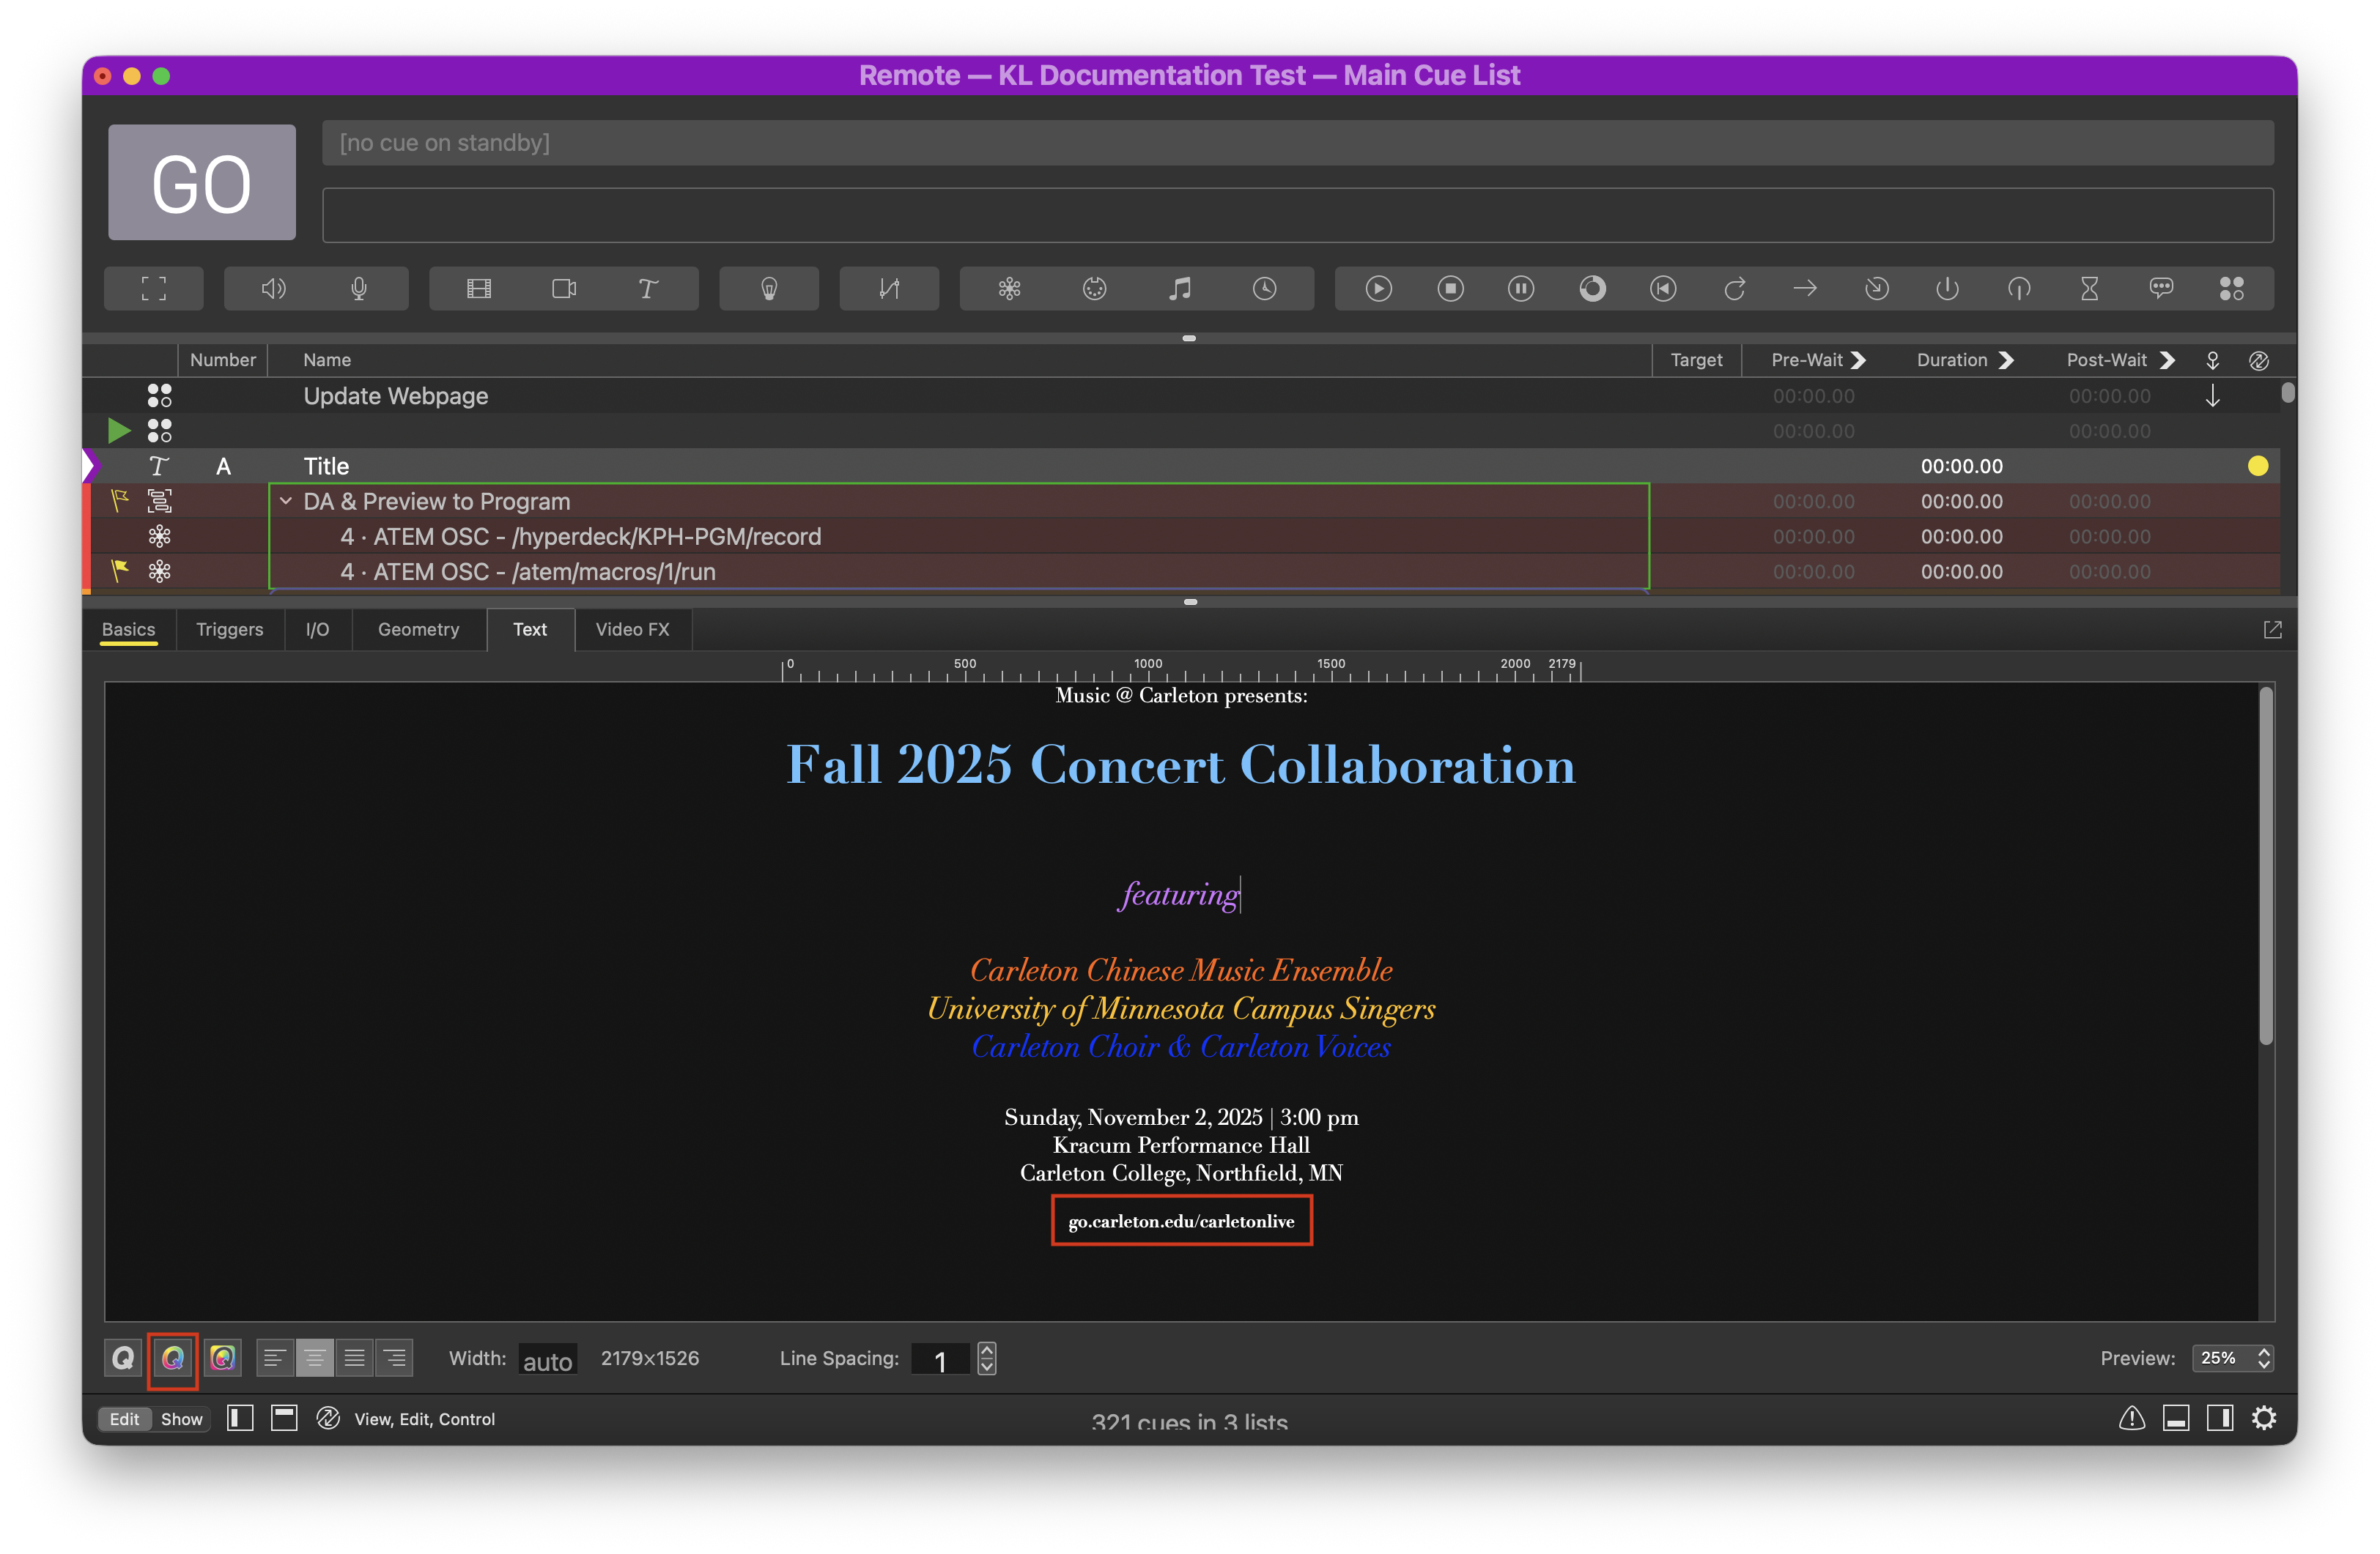Screen dimensions: 2380x1554
Task: Add a MIDI cue with palette icon
Action: pyautogui.click(x=1094, y=289)
